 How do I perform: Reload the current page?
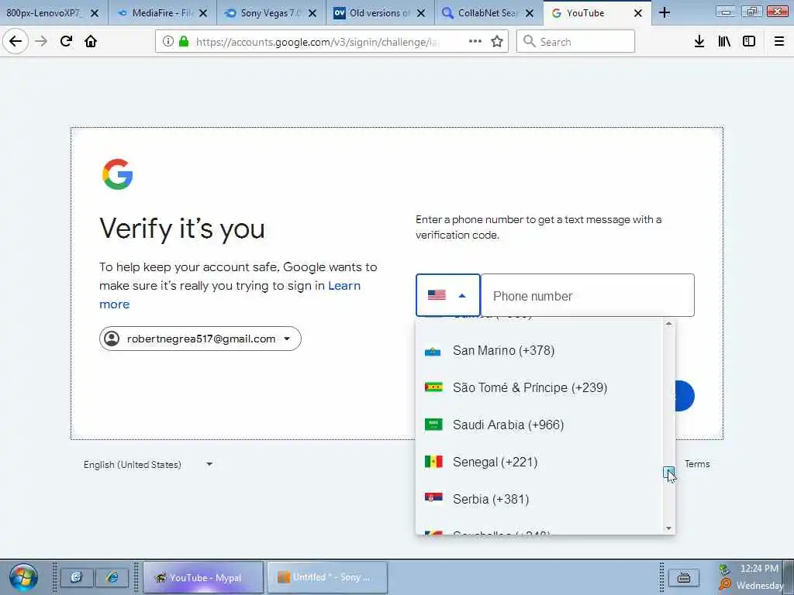pos(66,42)
